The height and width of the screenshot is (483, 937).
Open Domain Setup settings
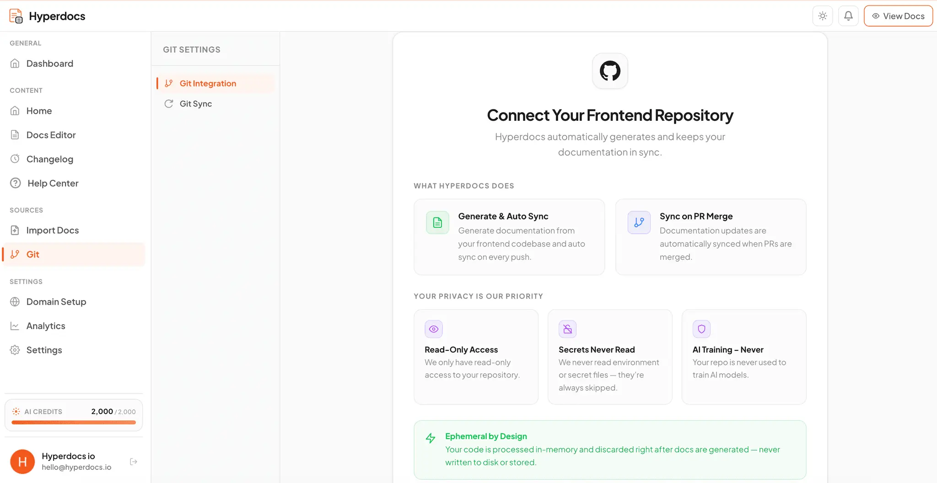coord(74,302)
